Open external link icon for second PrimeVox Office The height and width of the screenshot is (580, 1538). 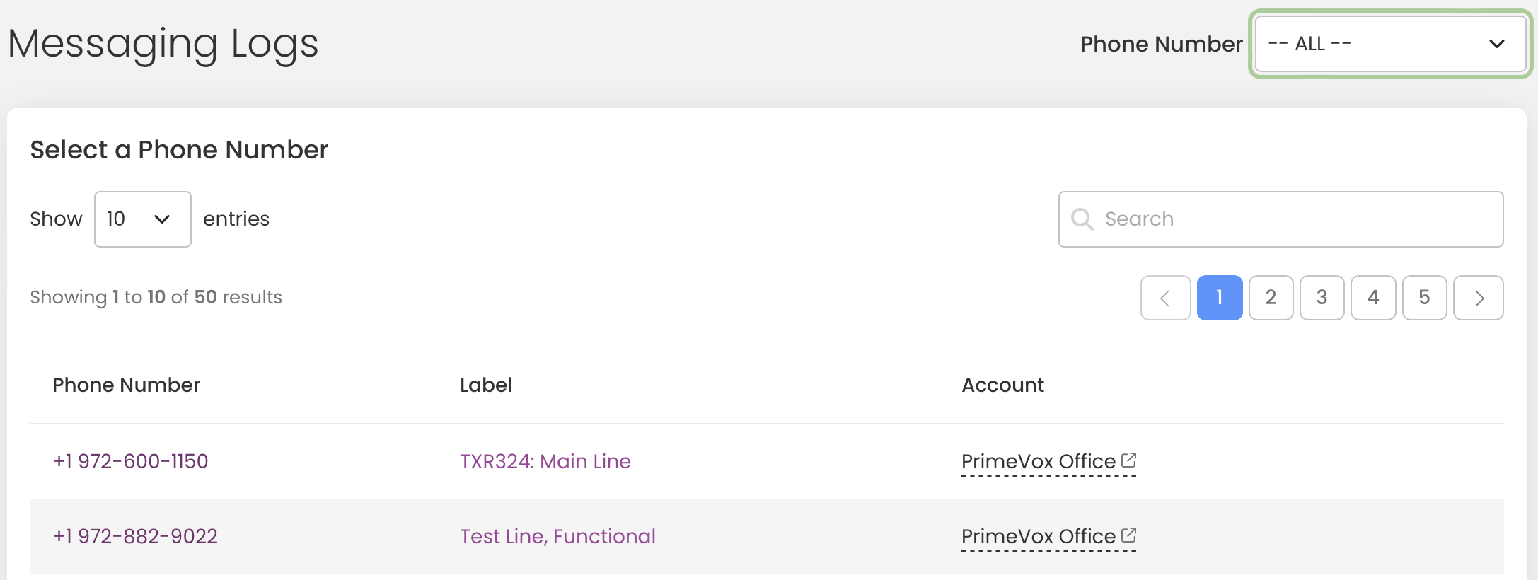pyautogui.click(x=1129, y=535)
